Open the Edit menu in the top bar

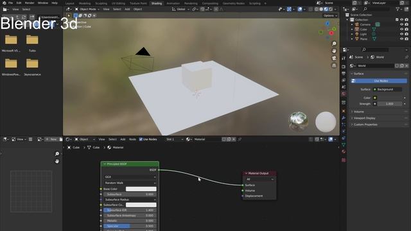19,3
